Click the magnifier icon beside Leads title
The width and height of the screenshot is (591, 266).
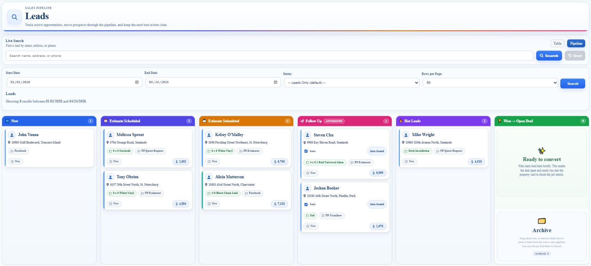pyautogui.click(x=15, y=17)
